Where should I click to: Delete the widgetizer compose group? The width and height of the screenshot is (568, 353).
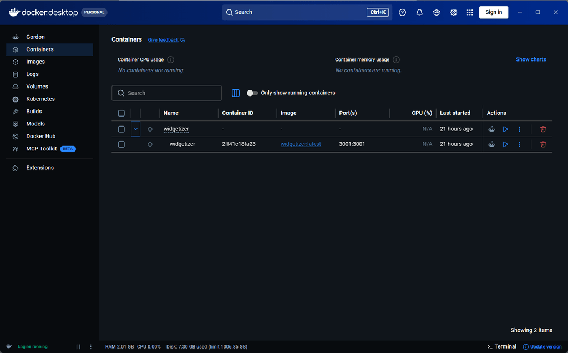543,129
